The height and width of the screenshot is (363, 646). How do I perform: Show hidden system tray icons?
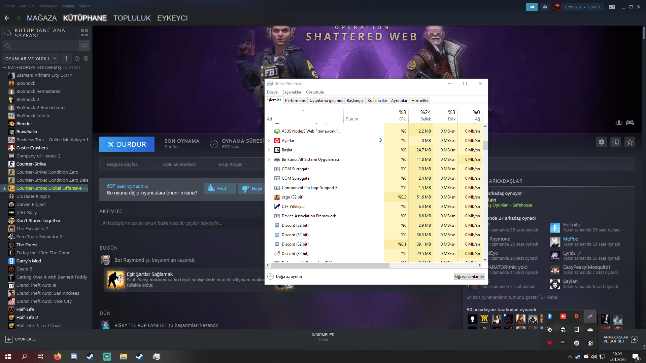pos(570,357)
